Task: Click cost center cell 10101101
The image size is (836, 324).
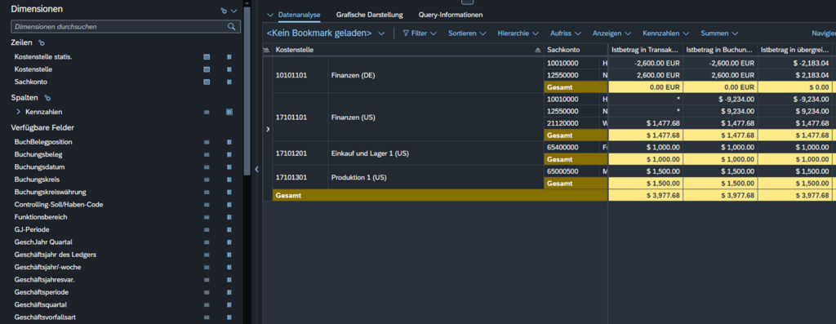Action: tap(300, 75)
